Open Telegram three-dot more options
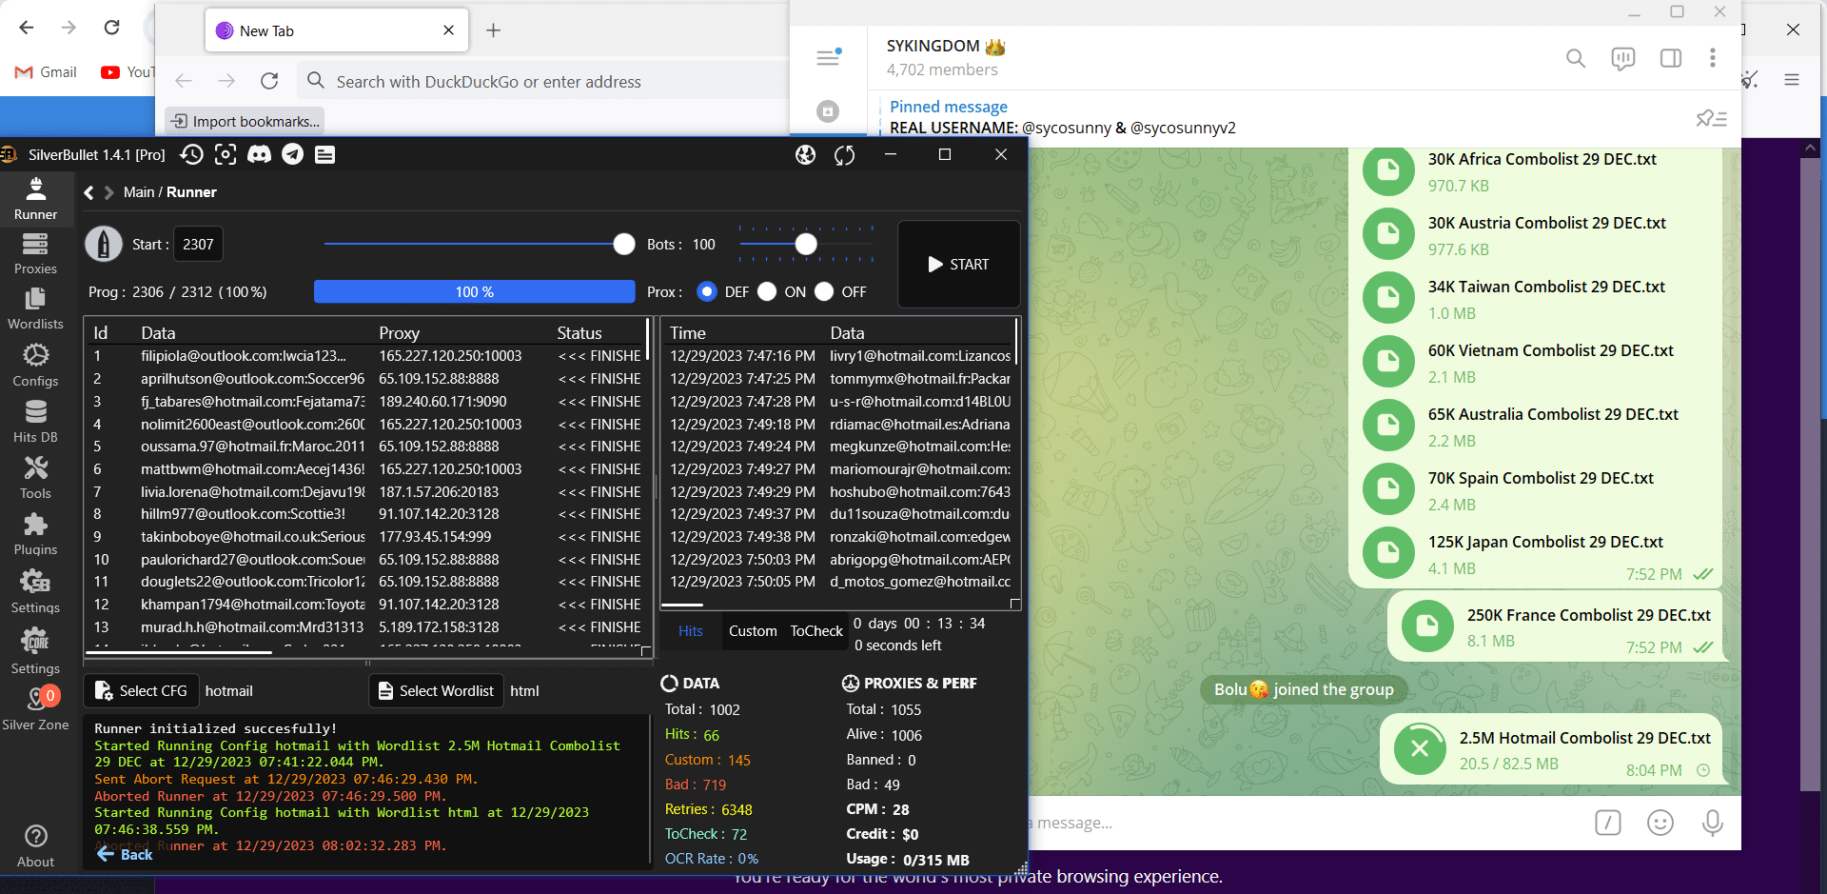Image resolution: width=1827 pixels, height=894 pixels. 1713,58
